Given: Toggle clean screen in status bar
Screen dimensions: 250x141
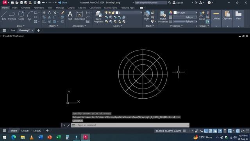Looking at the screenshot, I should click(243, 131).
